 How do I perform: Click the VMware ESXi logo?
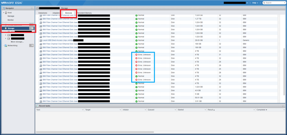click(11, 3)
